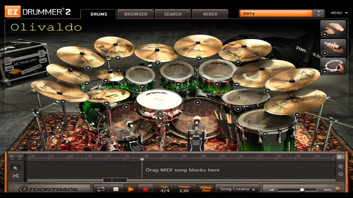Switch to the Browser tab
353x198 pixels.
click(x=135, y=14)
